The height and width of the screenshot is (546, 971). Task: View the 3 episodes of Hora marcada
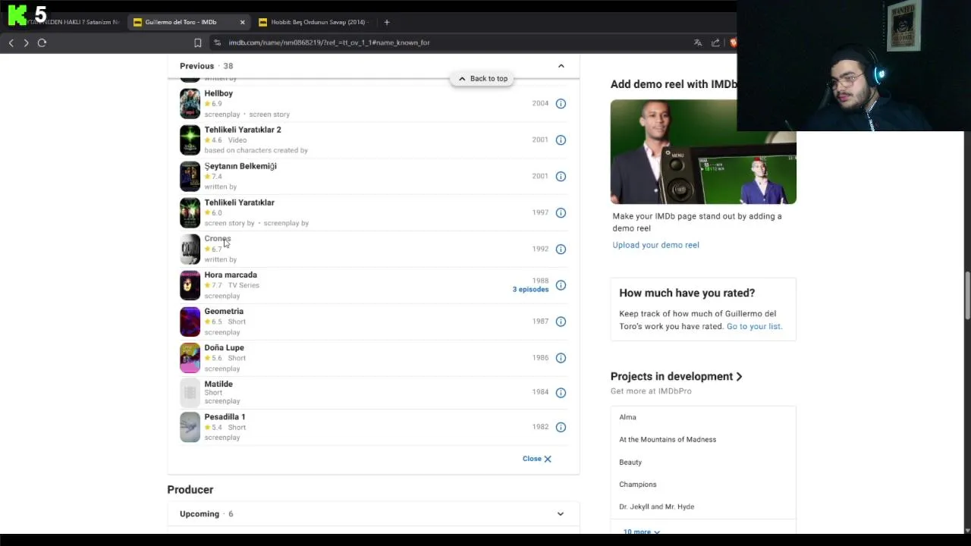pos(530,290)
